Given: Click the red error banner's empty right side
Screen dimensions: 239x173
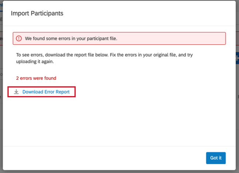Looking at the screenshot, I should pyautogui.click(x=177, y=38).
